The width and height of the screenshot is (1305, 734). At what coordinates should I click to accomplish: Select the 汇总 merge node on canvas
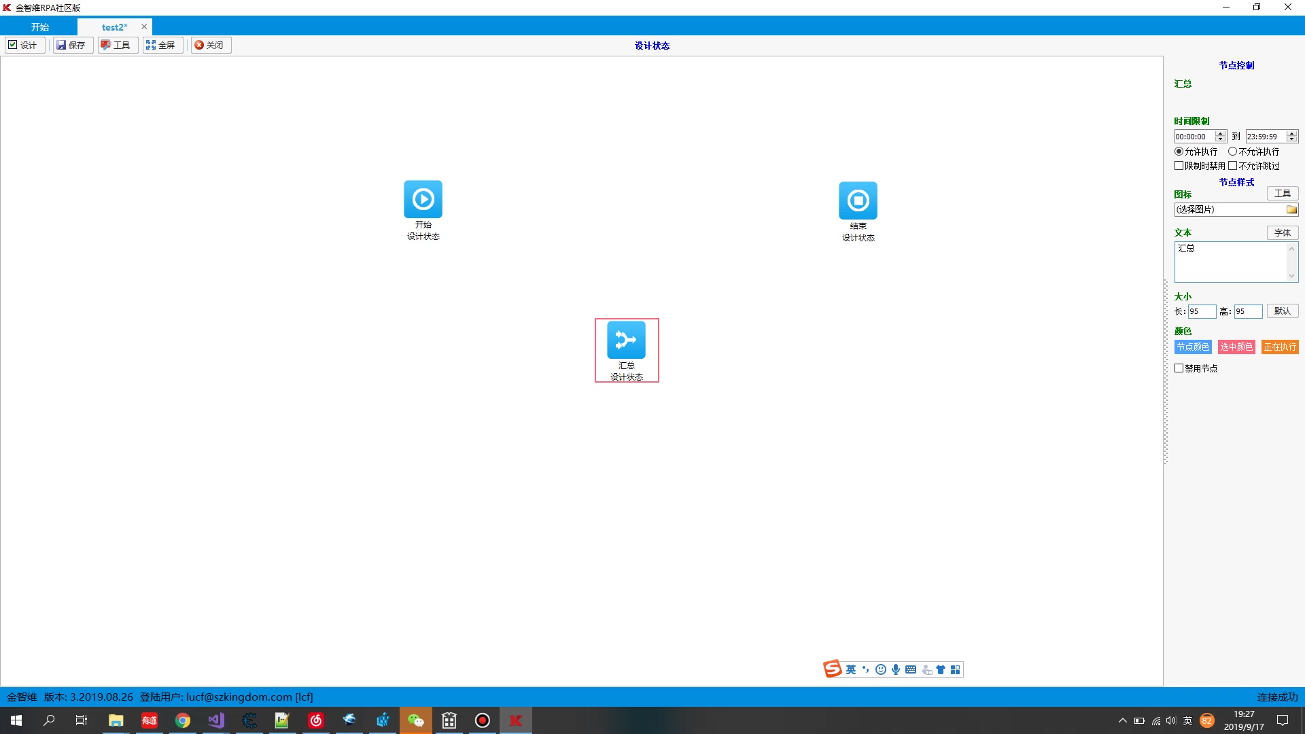[626, 350]
